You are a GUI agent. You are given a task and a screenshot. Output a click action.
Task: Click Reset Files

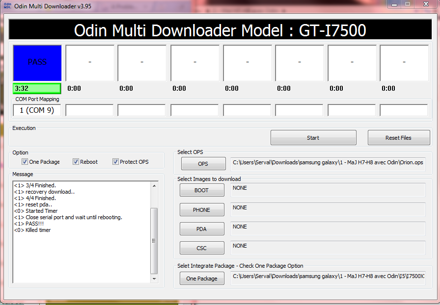click(x=398, y=138)
